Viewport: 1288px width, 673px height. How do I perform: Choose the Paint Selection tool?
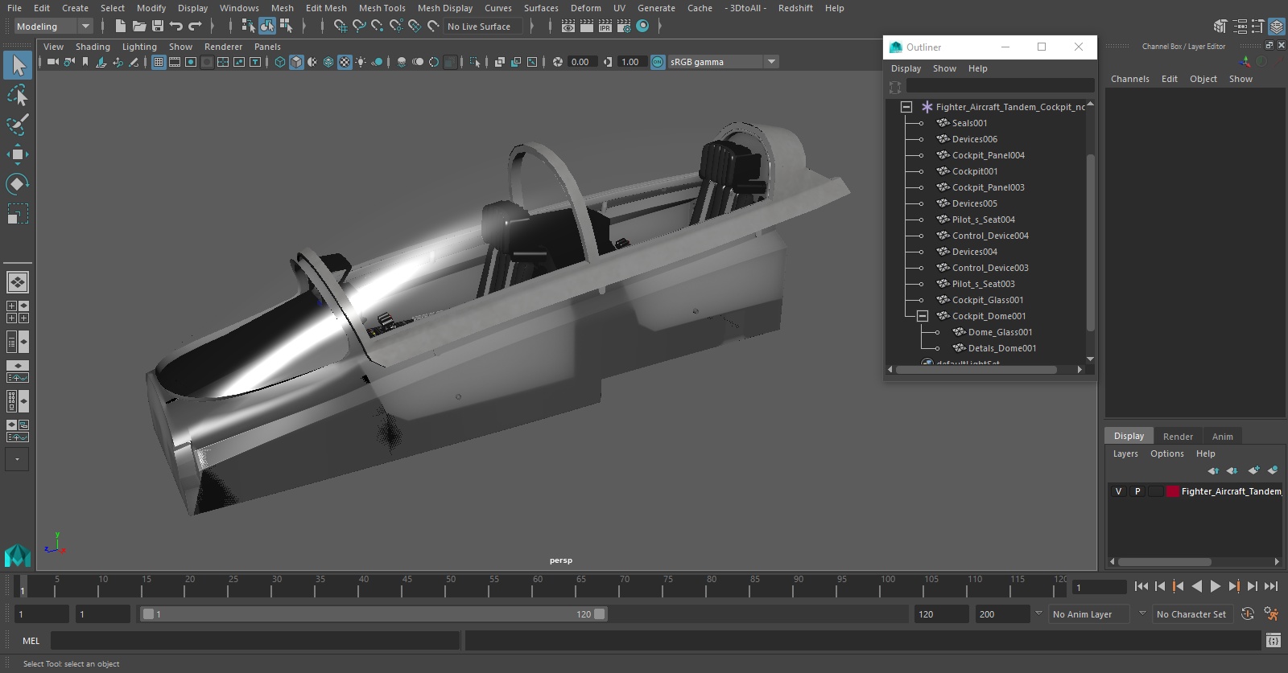coord(17,125)
